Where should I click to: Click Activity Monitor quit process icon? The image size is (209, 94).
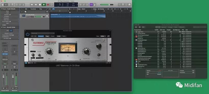(x=136, y=27)
